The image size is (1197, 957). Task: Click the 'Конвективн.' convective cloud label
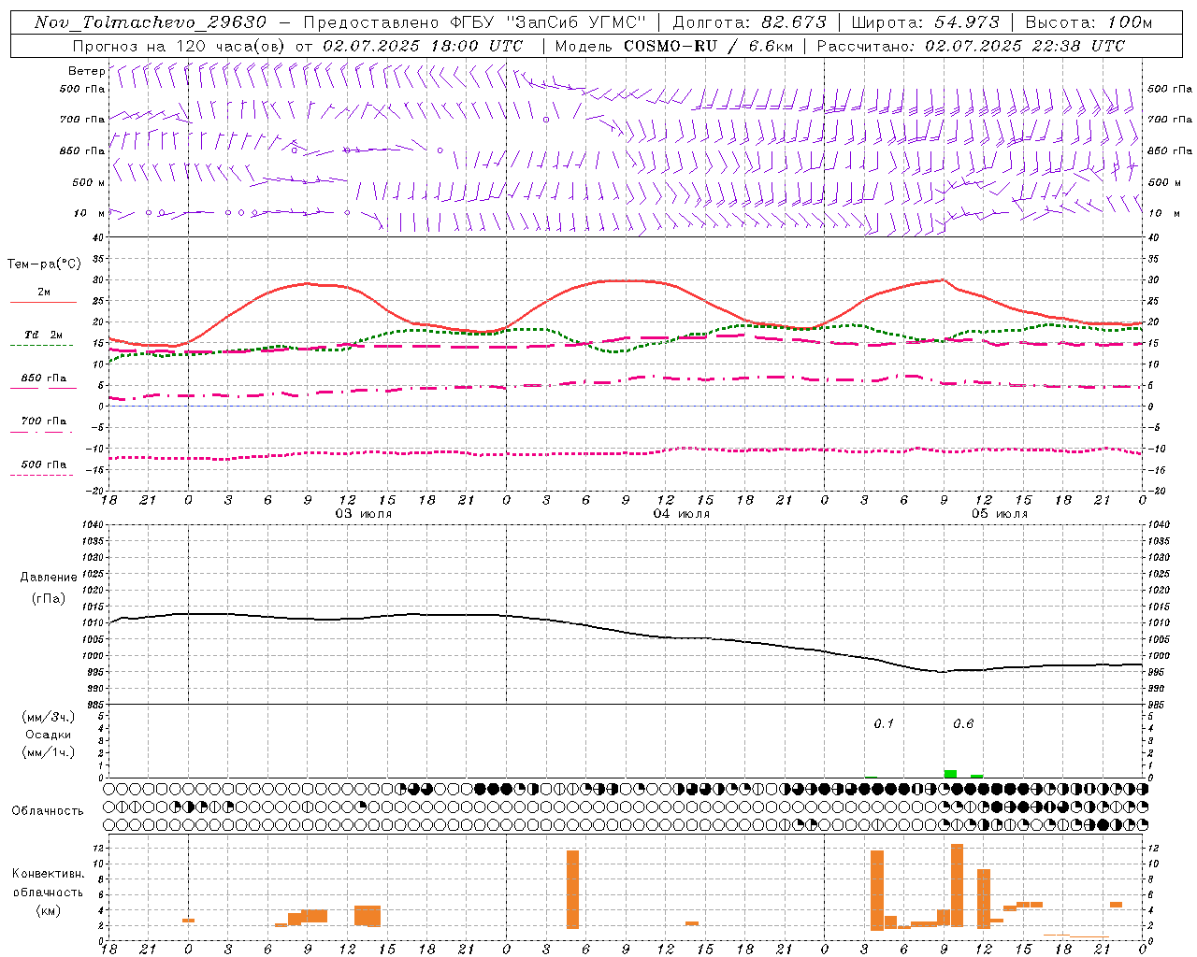tap(49, 874)
